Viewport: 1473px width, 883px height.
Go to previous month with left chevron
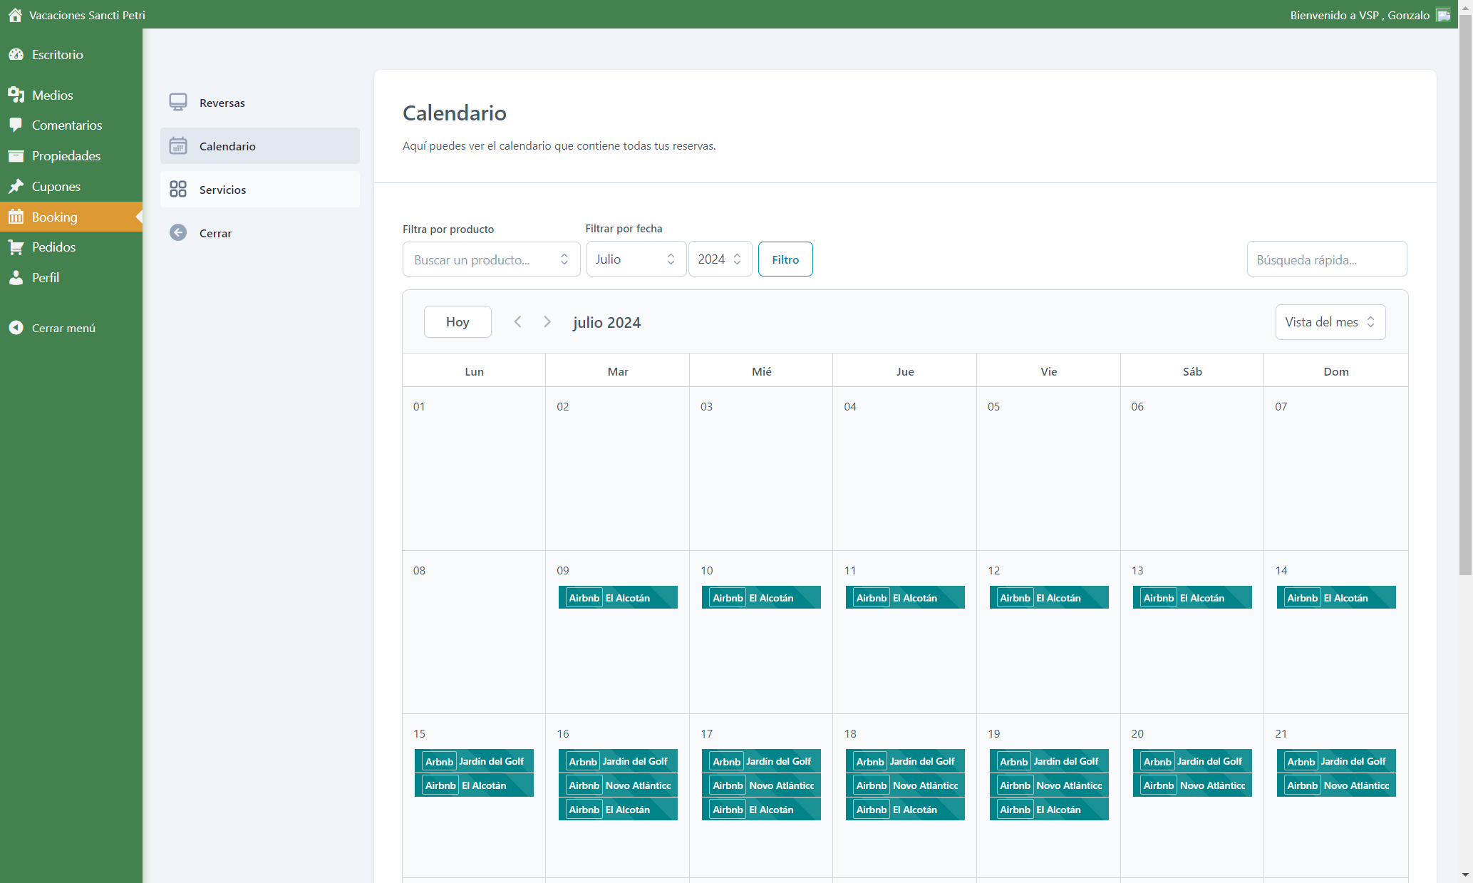518,322
